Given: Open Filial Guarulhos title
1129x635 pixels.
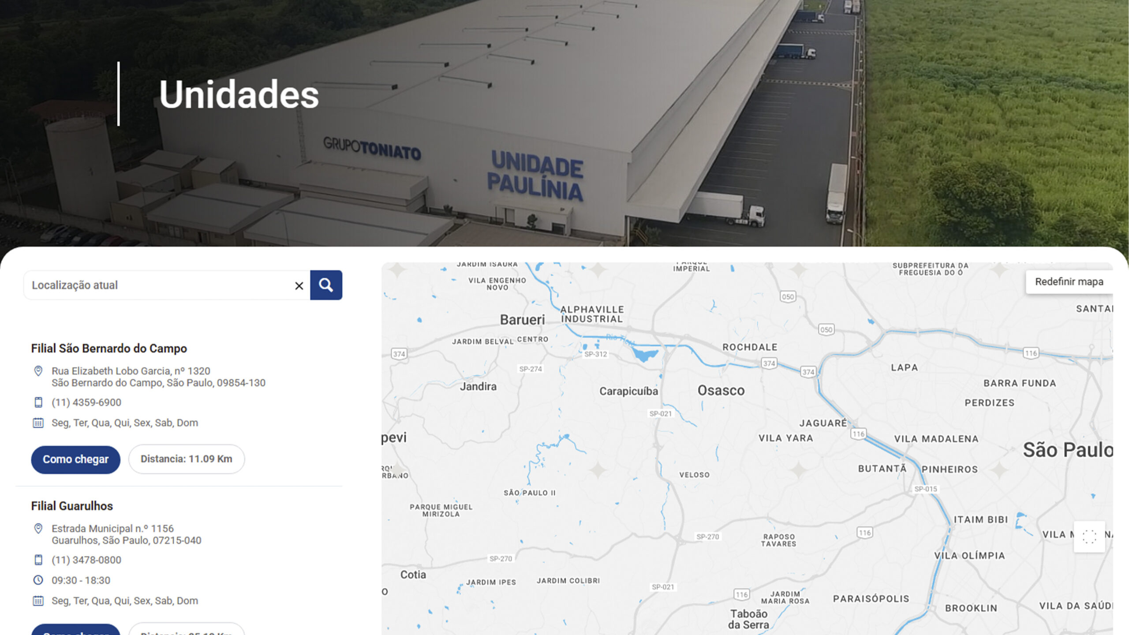Looking at the screenshot, I should 72,506.
